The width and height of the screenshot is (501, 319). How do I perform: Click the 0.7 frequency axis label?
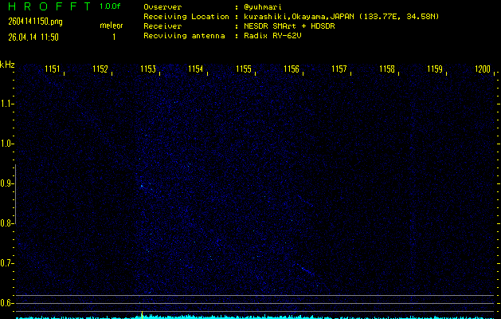click(7, 262)
